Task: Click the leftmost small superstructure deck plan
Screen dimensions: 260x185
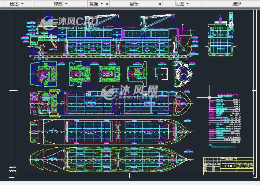Action: [x=44, y=74]
